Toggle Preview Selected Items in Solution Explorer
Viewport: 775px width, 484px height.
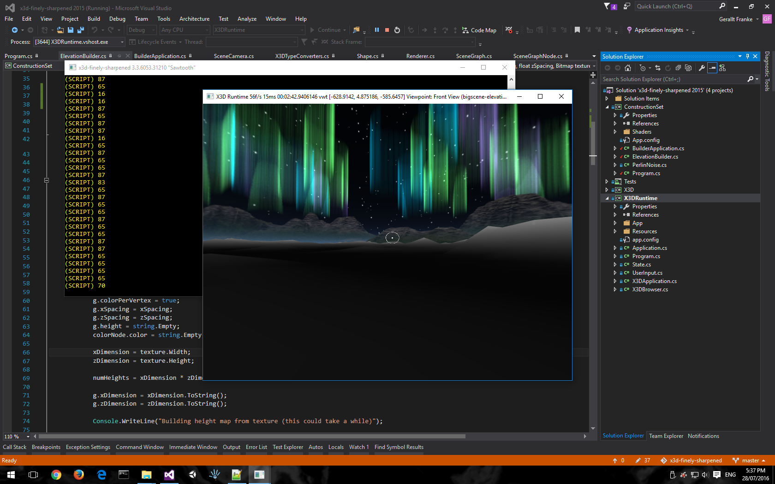point(712,68)
